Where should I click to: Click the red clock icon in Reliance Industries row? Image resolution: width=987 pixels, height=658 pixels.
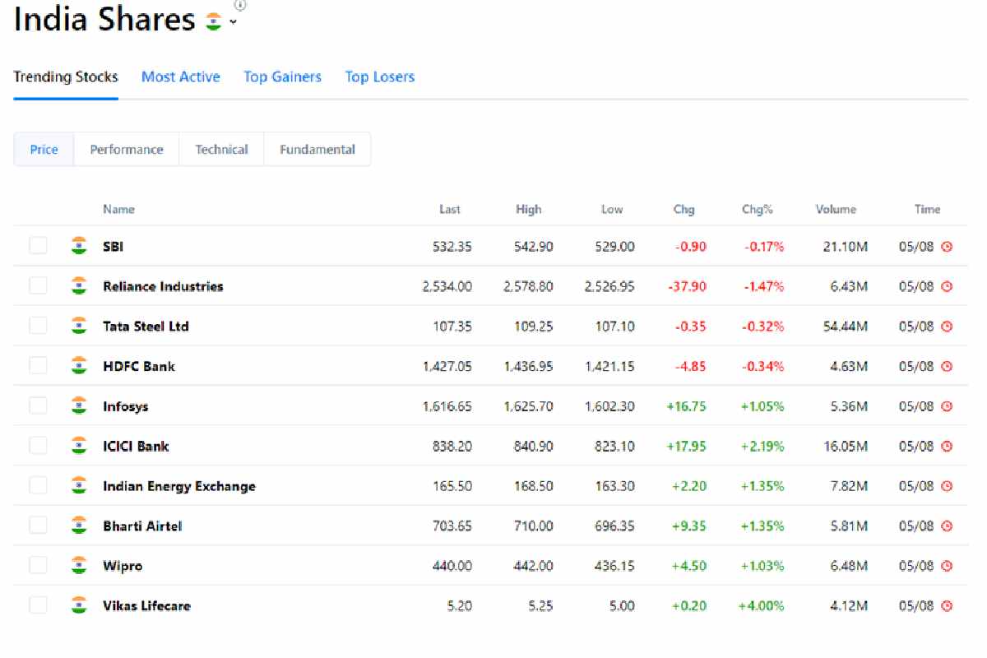(x=947, y=286)
